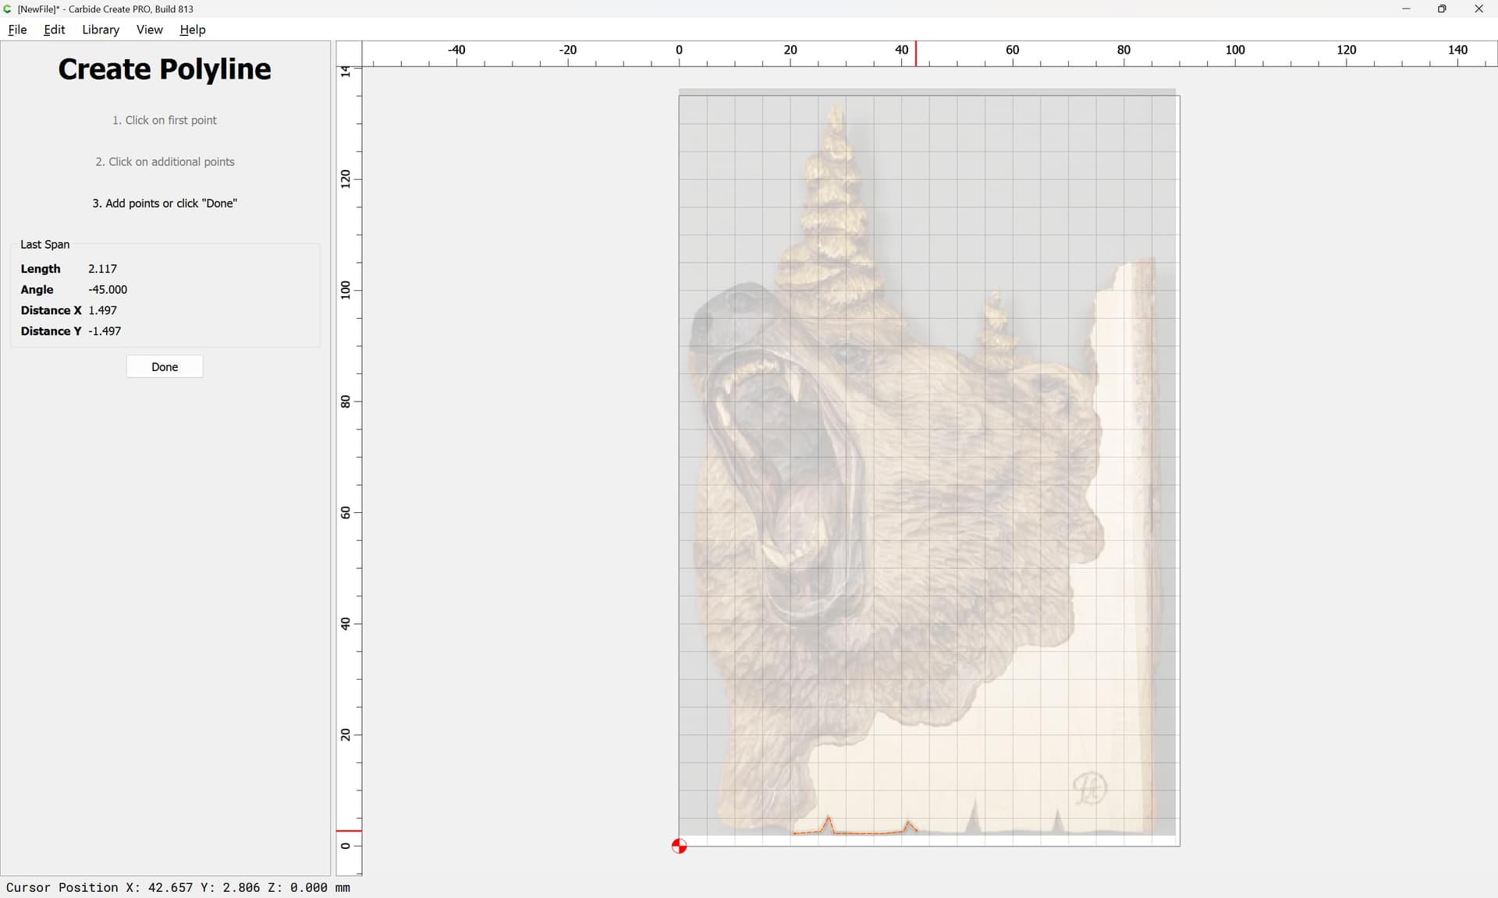The height and width of the screenshot is (898, 1498).
Task: Click the 'Click on additional points' instruction
Action: [165, 161]
